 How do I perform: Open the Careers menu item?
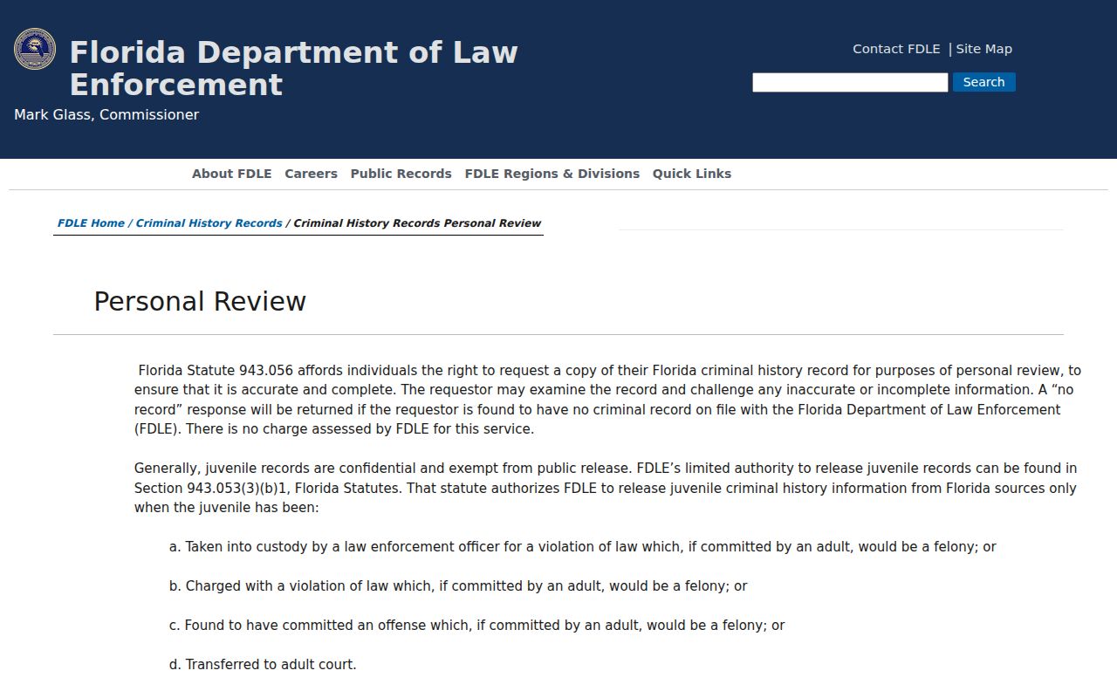(x=311, y=174)
